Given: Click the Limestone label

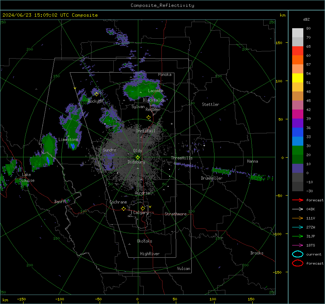Looking at the screenshot, I should [68, 140].
